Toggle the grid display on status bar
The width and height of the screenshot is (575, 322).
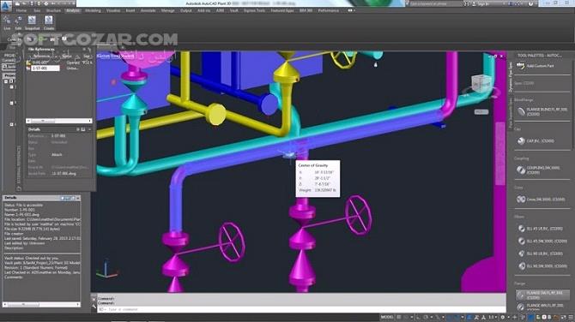tap(399, 317)
